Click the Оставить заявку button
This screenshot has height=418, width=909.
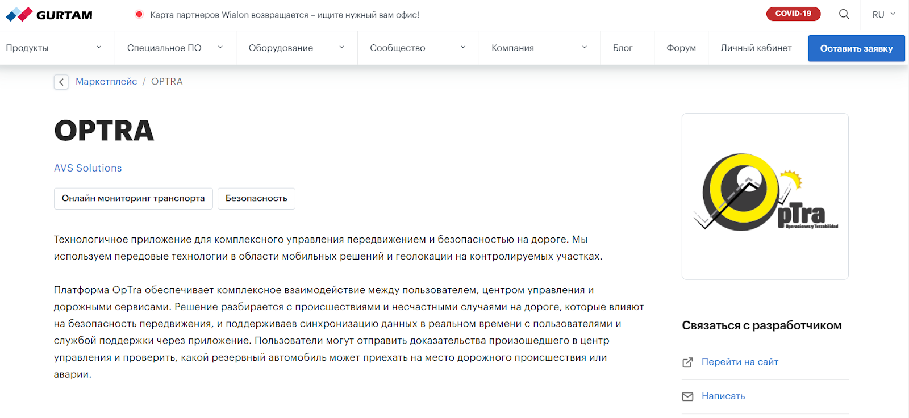(x=856, y=48)
